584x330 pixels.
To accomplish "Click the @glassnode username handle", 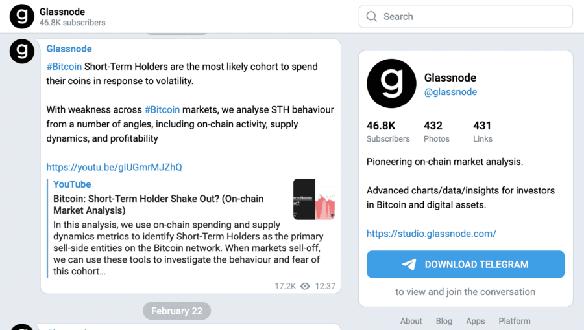I will [450, 92].
